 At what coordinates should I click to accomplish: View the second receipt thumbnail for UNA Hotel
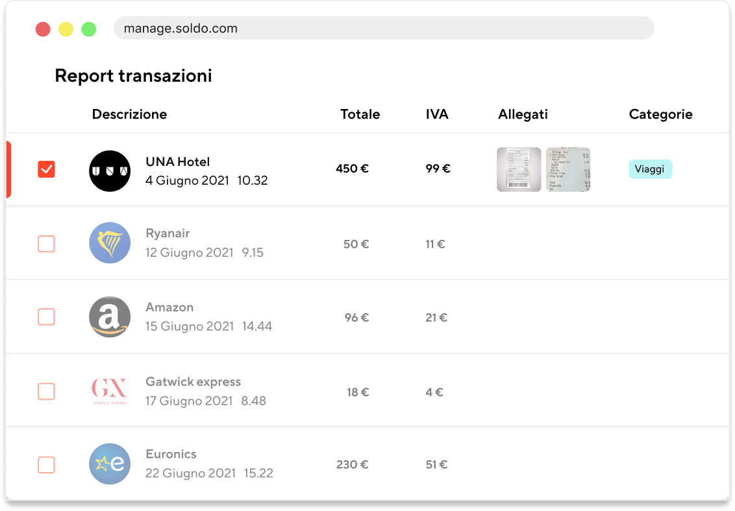(x=567, y=170)
